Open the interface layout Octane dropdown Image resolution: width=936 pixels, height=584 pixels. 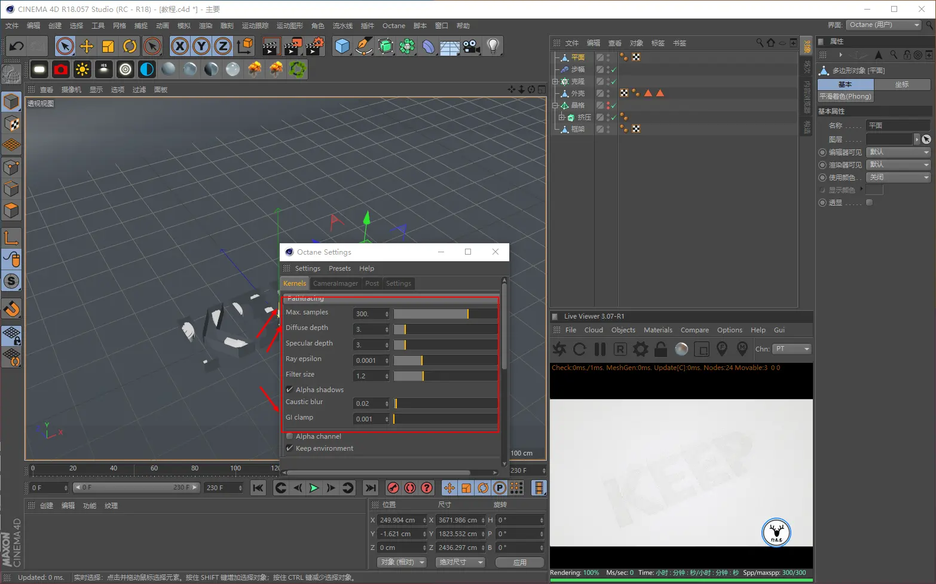click(884, 25)
